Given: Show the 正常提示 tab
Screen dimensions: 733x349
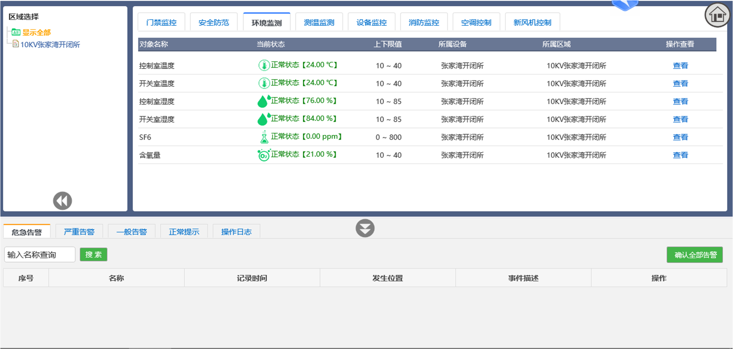Looking at the screenshot, I should click(x=184, y=231).
